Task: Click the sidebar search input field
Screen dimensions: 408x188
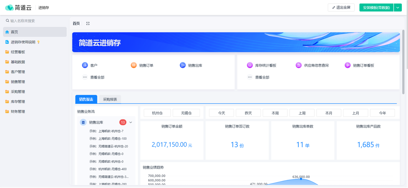Action: pyautogui.click(x=35, y=21)
